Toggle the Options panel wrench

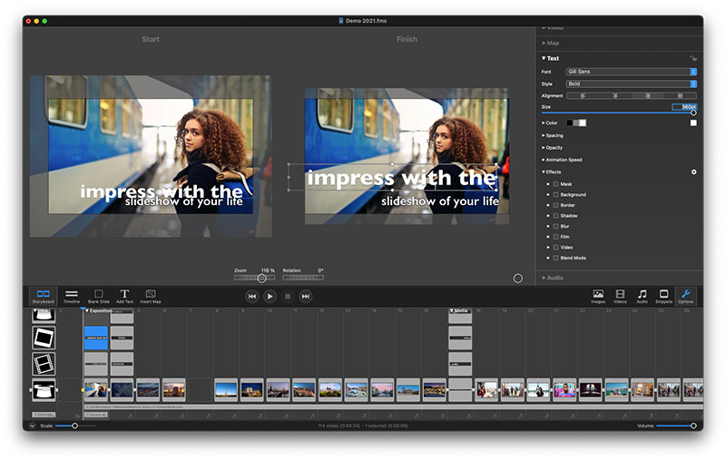(x=686, y=296)
